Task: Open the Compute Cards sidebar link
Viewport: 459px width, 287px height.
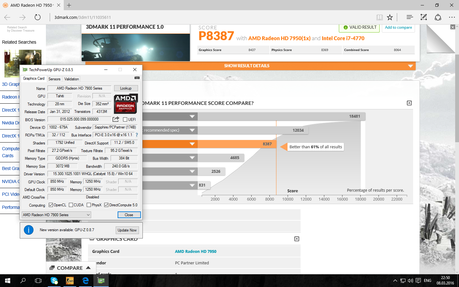Action: [10, 152]
